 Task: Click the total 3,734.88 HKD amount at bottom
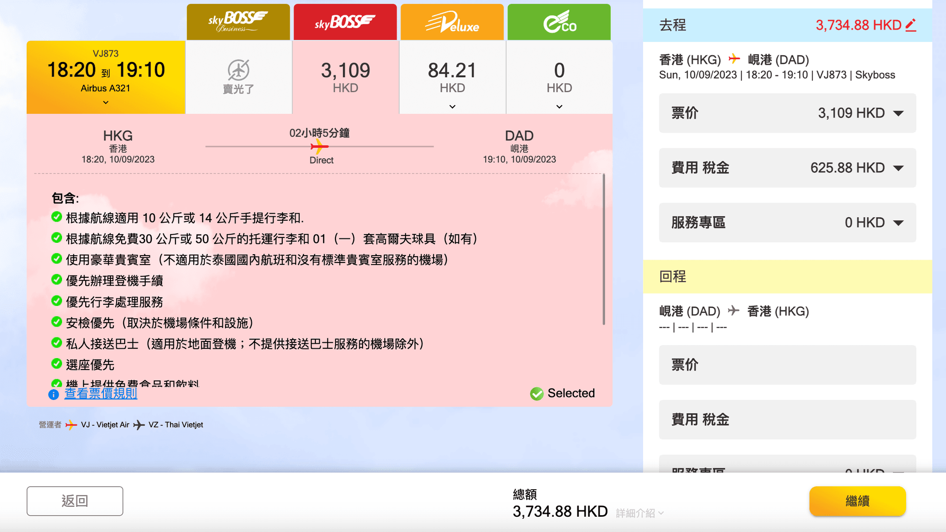pos(560,511)
